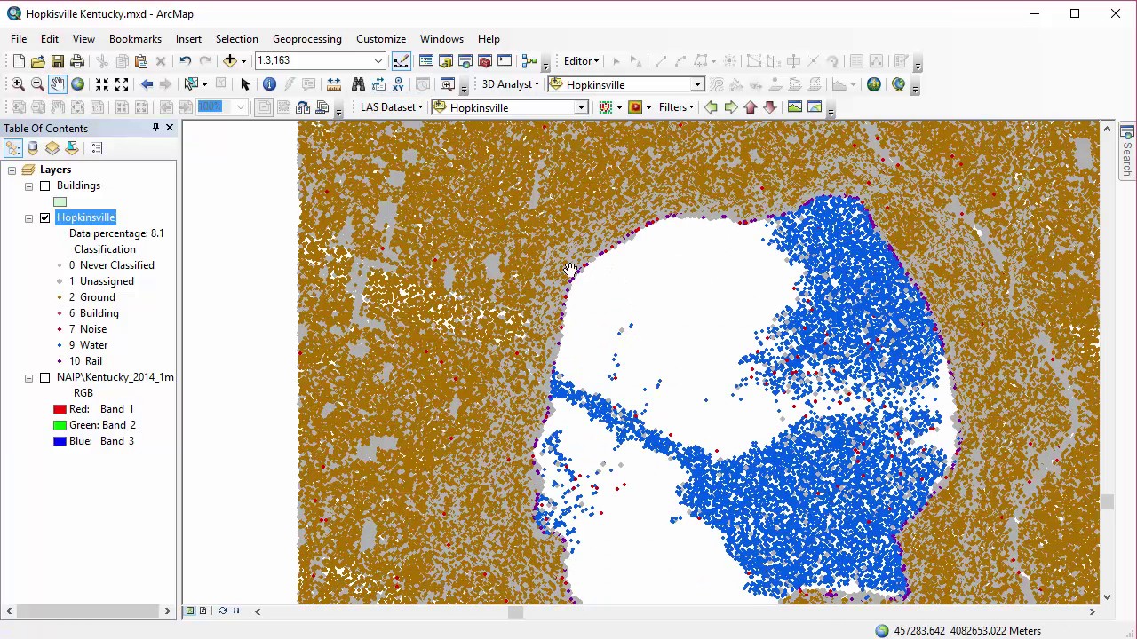Click the green left arrow on LAS toolbar

(x=711, y=106)
